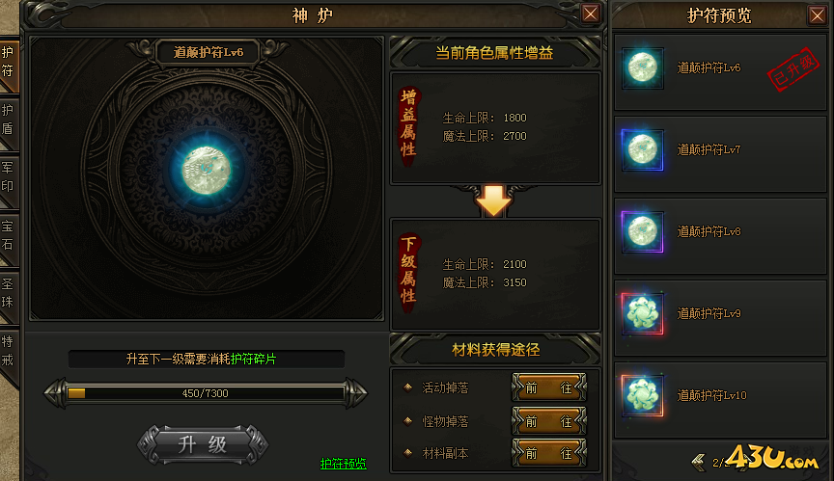Open the 宝石 side tab

point(9,237)
